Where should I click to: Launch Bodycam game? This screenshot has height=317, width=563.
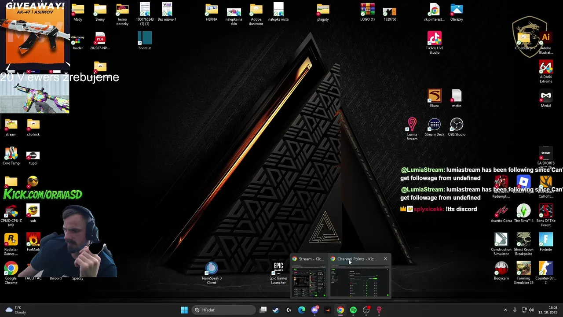[x=501, y=271]
